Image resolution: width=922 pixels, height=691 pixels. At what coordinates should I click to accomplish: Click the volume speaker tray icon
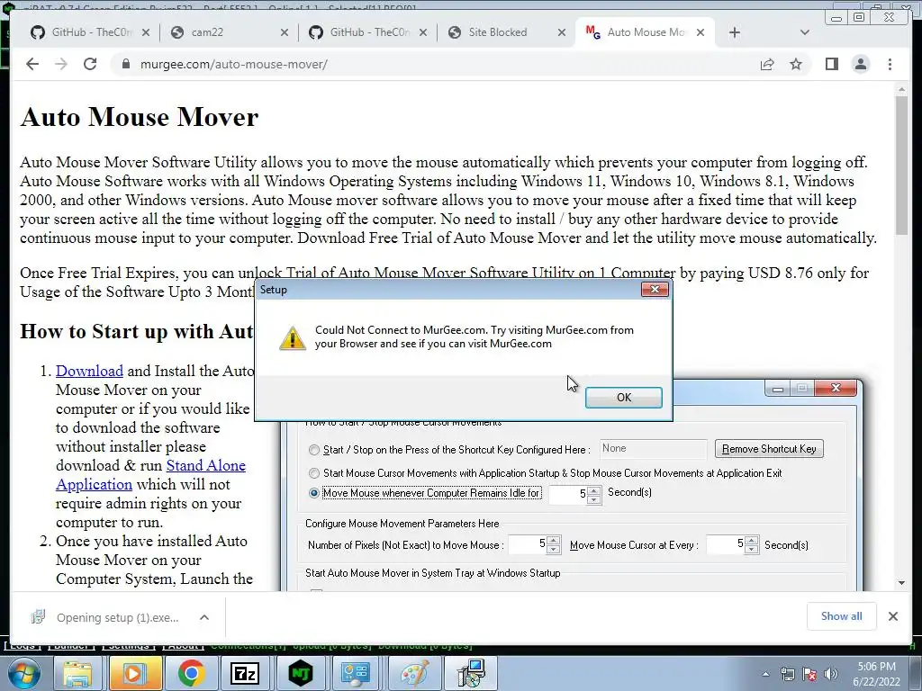point(830,674)
